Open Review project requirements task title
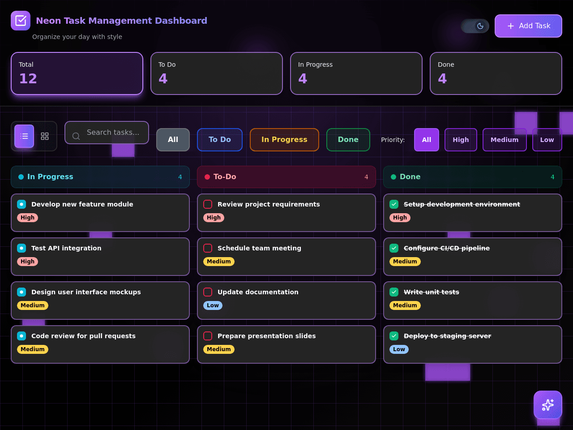 (x=269, y=204)
